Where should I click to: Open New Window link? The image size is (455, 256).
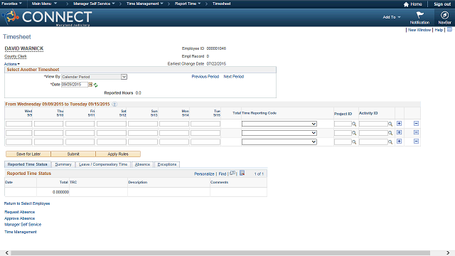(x=419, y=30)
